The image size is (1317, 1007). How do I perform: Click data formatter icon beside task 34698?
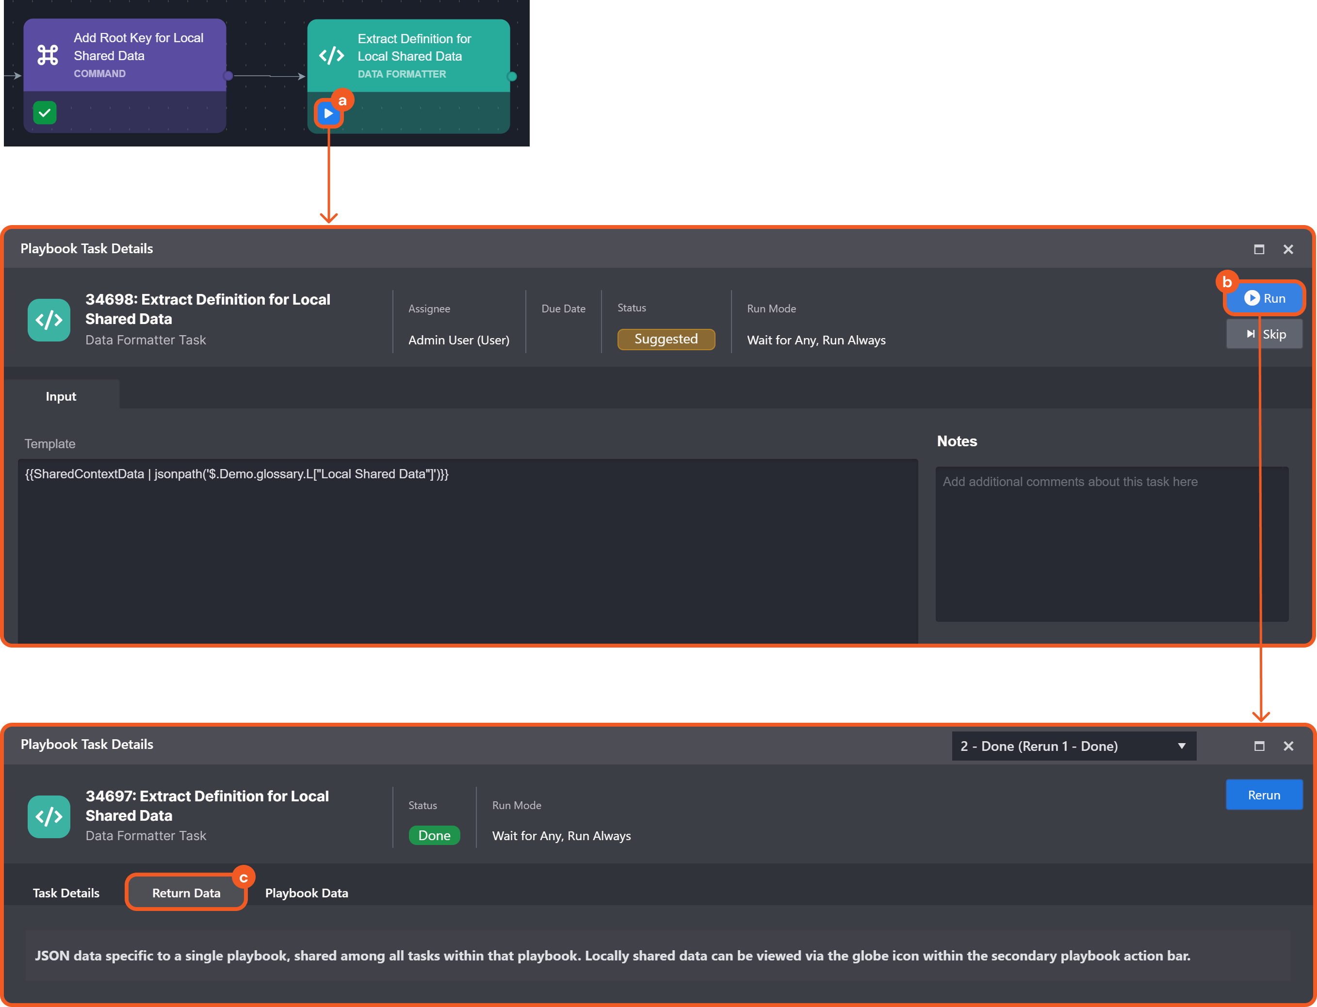49,320
